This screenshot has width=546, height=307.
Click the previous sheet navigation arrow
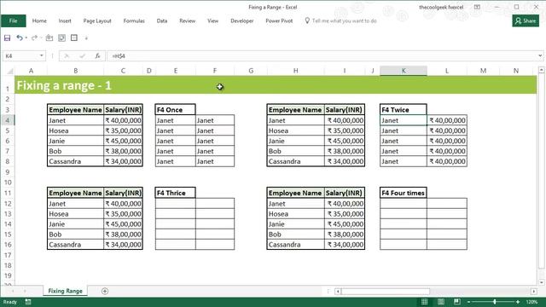(13, 291)
